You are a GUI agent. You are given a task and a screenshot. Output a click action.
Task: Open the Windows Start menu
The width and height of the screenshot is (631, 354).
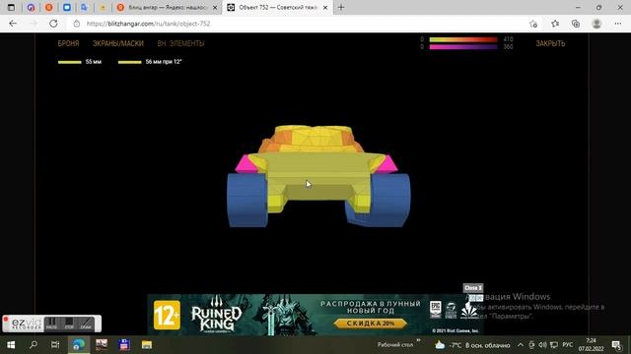(x=11, y=345)
